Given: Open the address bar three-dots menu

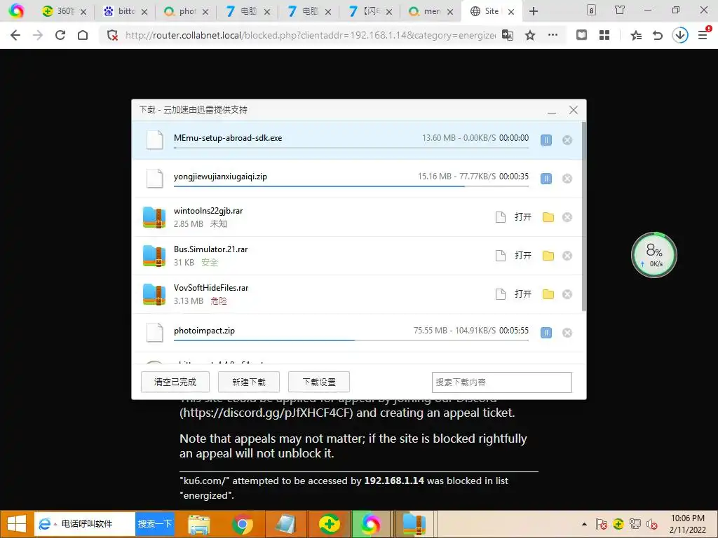Looking at the screenshot, I should [553, 35].
